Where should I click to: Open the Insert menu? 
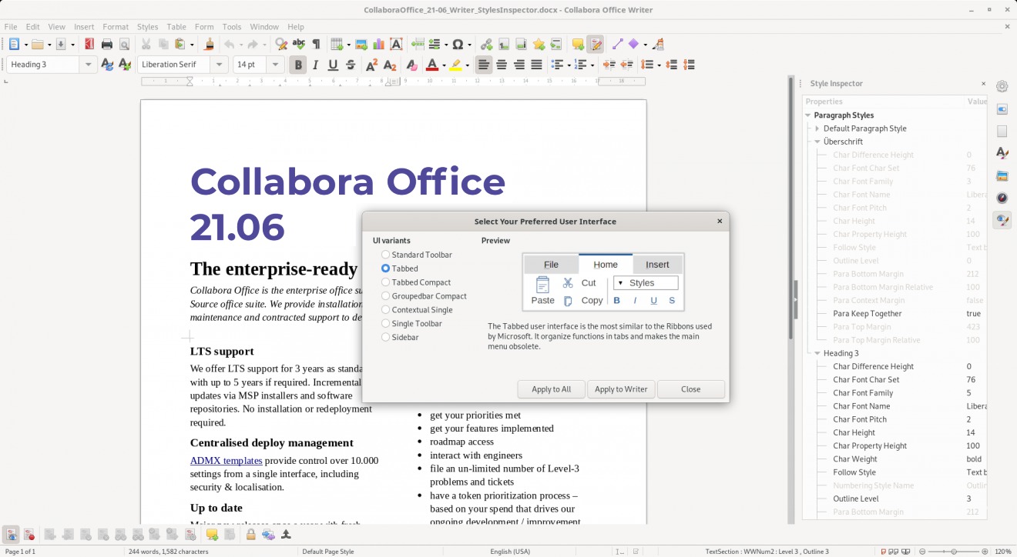(84, 27)
